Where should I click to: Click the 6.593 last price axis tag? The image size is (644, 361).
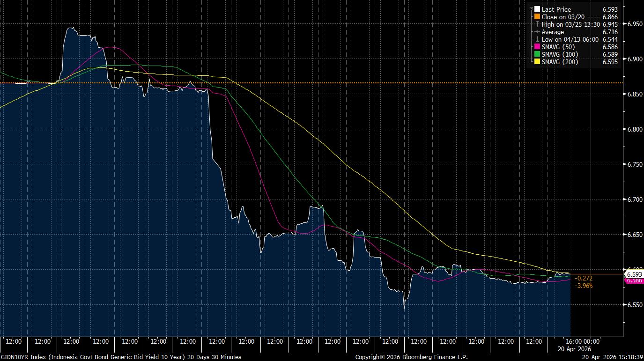634,274
